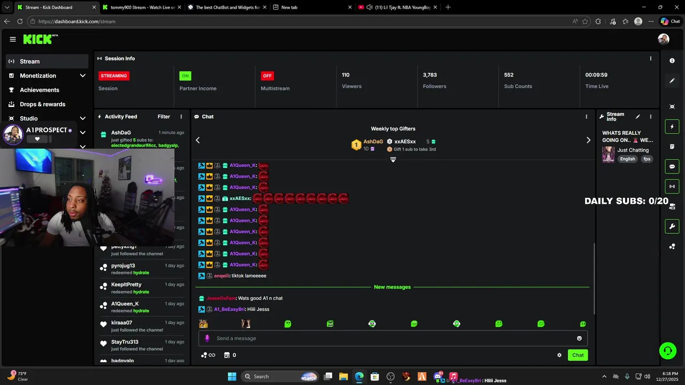Image resolution: width=685 pixels, height=385 pixels.
Task: Switch to Lil Tjay YouTube tab
Action: (x=397, y=7)
